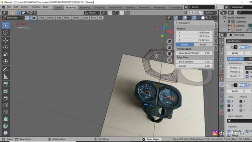252x142 pixels.
Task: Open the Edit Mode dropdown
Action: (x=13, y=18)
